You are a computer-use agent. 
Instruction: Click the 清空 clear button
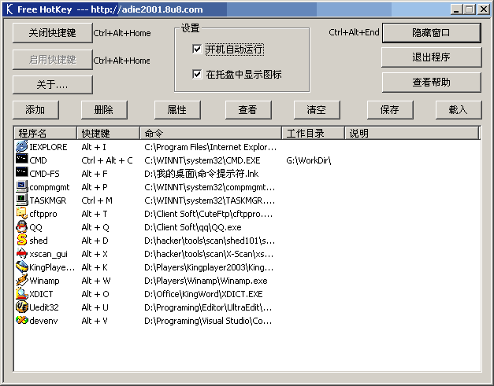click(317, 110)
